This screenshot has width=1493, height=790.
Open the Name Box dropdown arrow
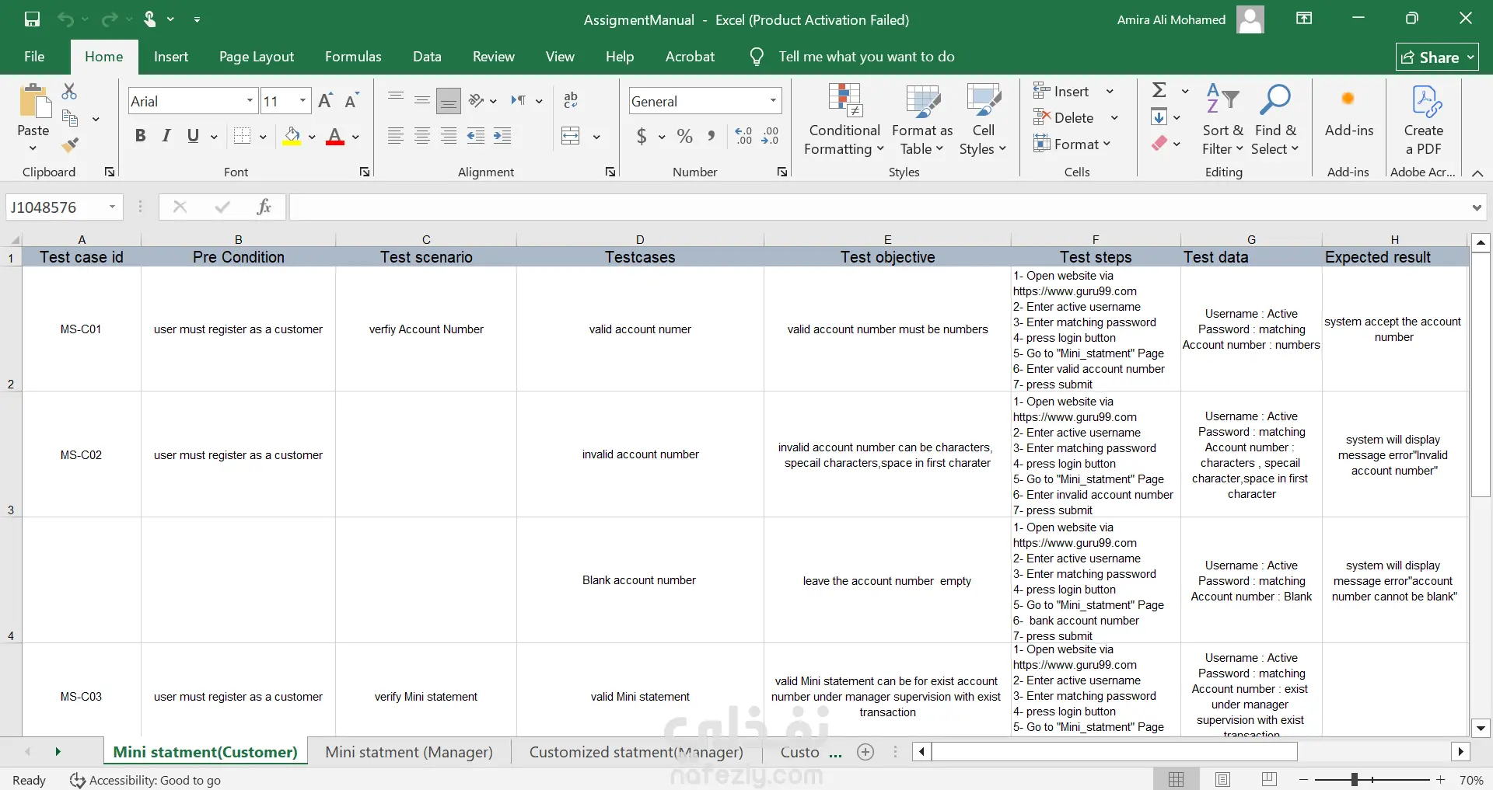(113, 207)
